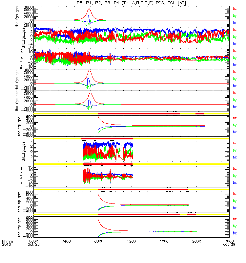Click the thb_fgl_gse y-axis label
Screen dimensions: 246x263
[x=24, y=151]
